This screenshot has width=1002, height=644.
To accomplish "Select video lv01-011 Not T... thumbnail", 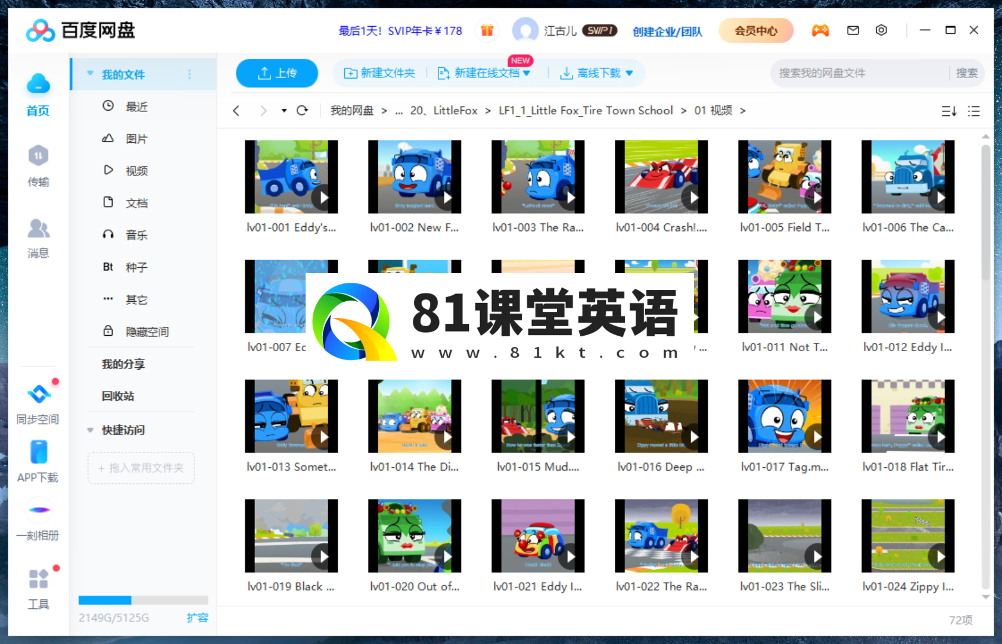I will (x=785, y=296).
